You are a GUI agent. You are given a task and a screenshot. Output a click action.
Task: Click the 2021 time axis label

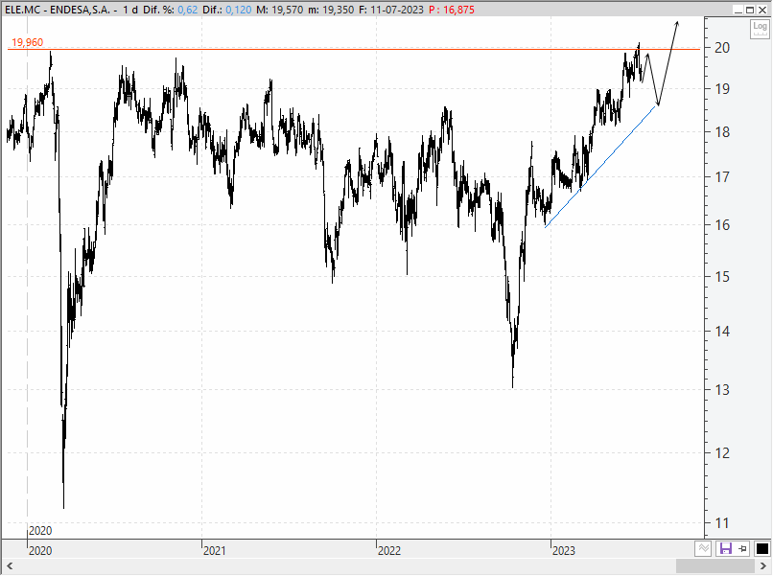pyautogui.click(x=215, y=550)
